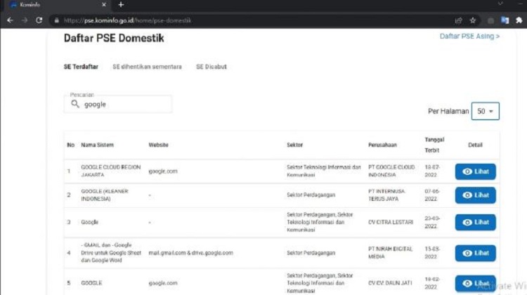
Task: Reload the page with refresh icon
Action: pos(39,20)
